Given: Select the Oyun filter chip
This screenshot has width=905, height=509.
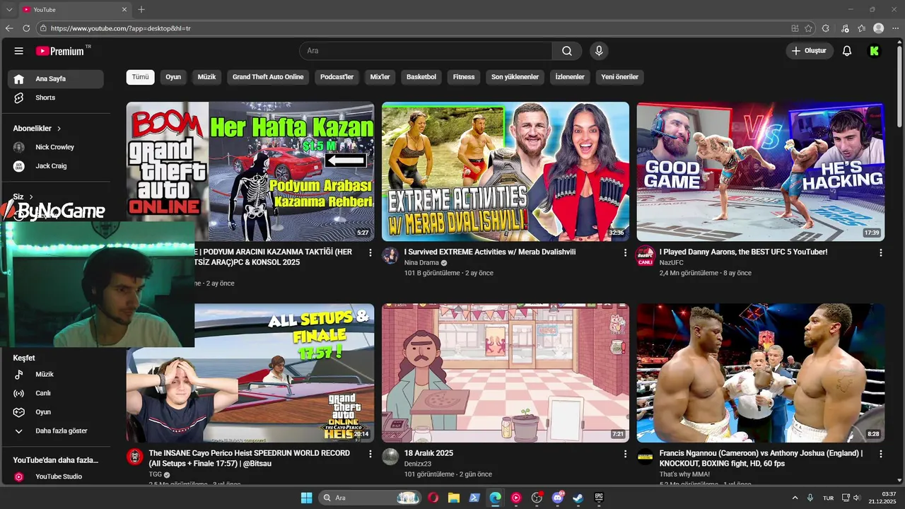Looking at the screenshot, I should (x=173, y=77).
